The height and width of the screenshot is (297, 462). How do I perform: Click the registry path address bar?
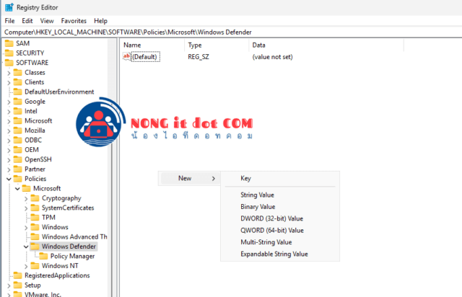tap(232, 32)
